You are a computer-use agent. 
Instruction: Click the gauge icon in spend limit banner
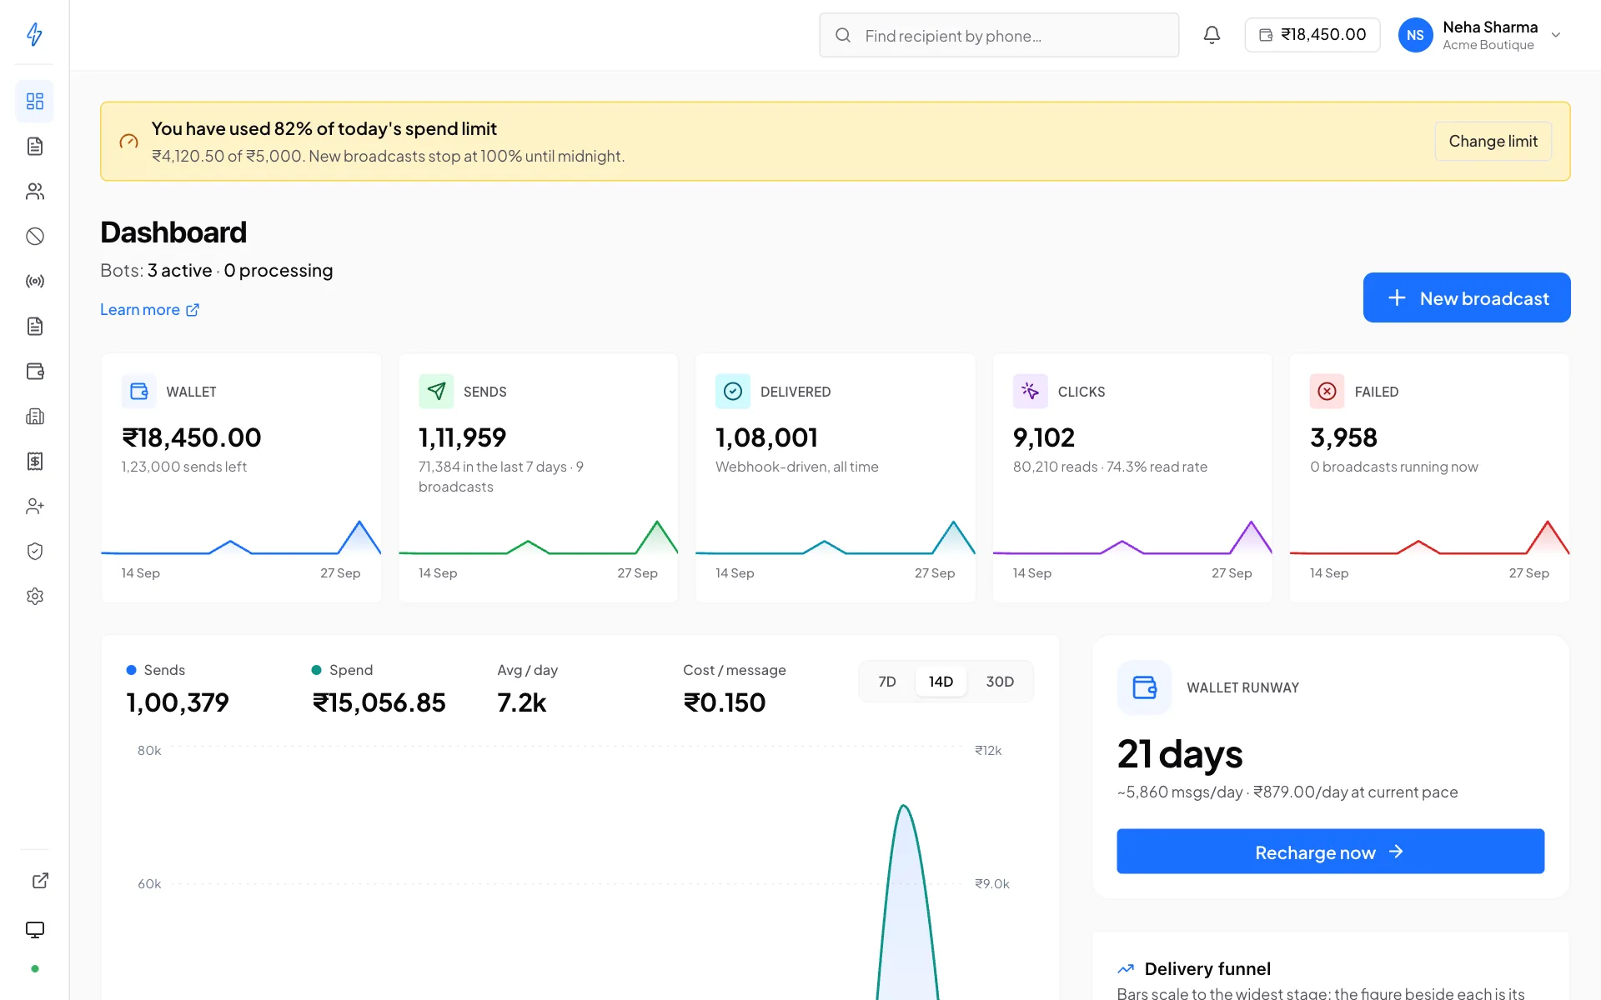click(128, 142)
